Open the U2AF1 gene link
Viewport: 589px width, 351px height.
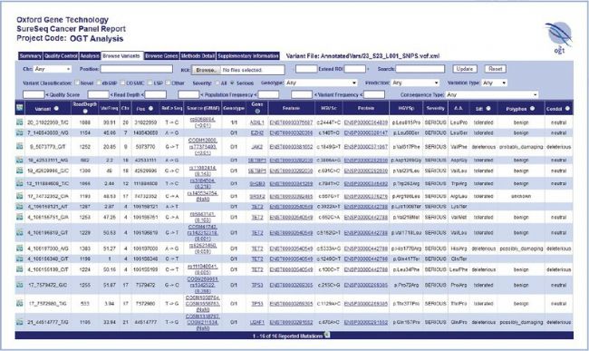pos(257,323)
